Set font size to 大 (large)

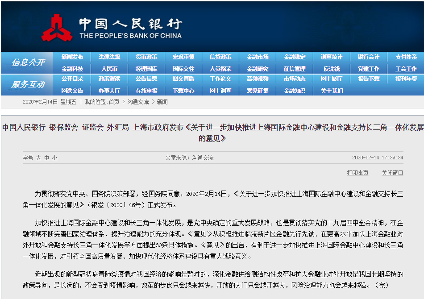pyautogui.click(x=38, y=158)
